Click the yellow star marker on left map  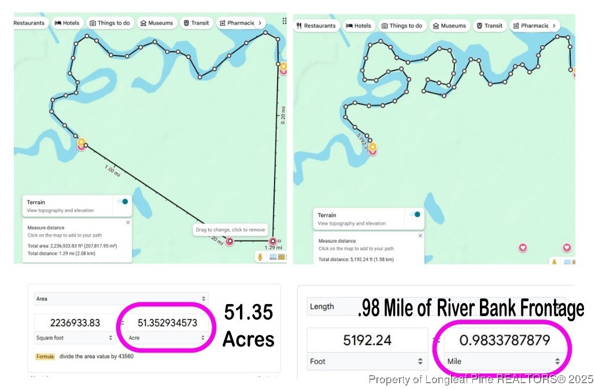(x=82, y=142)
